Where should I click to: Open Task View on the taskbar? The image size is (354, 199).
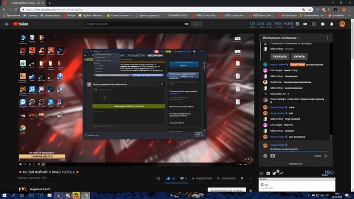point(22,195)
